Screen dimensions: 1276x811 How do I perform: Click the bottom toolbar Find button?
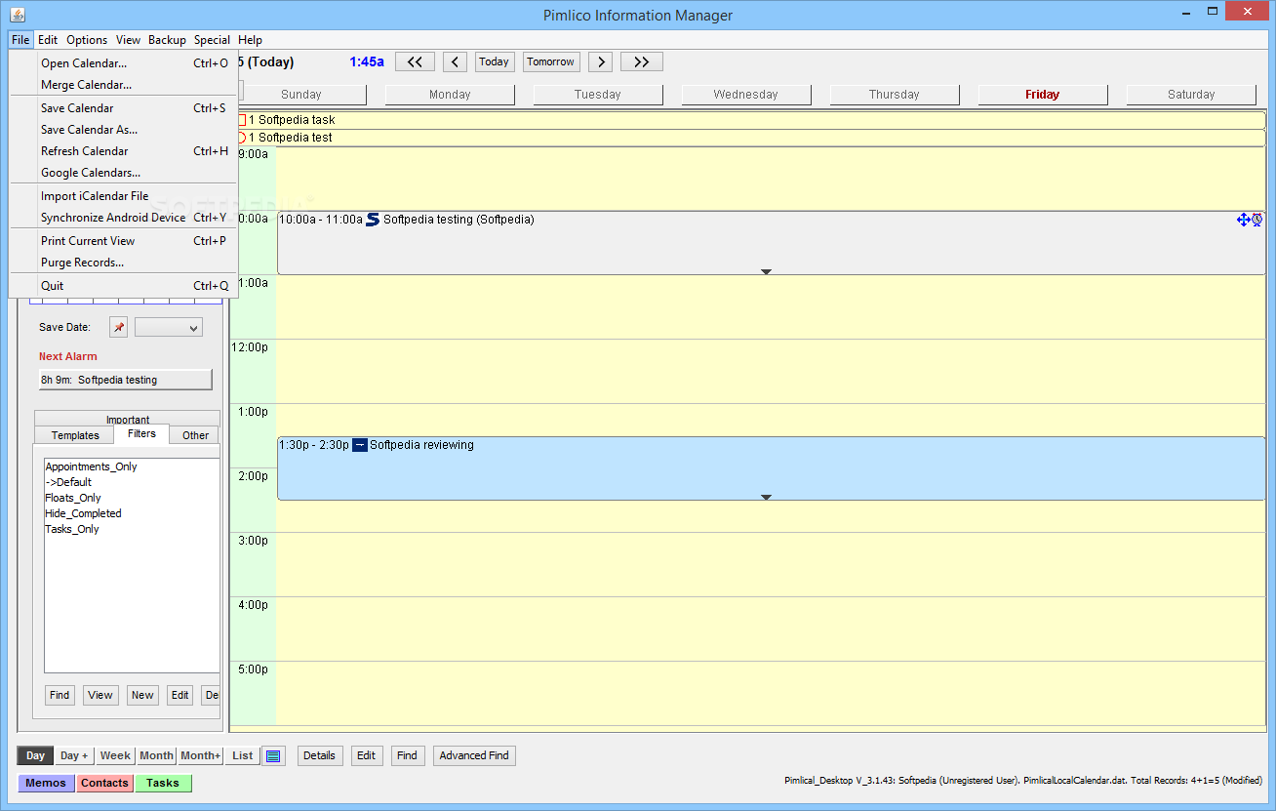click(407, 755)
